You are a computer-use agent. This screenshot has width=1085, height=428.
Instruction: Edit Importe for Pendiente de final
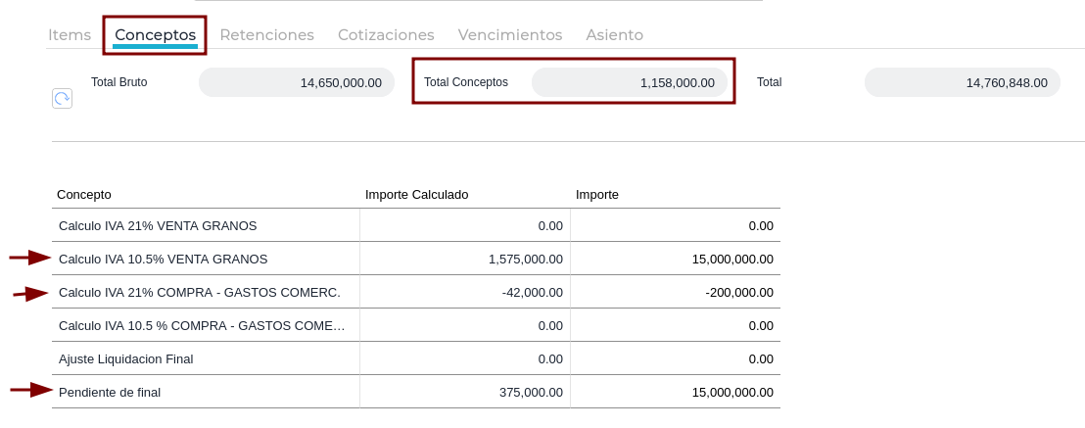676,392
